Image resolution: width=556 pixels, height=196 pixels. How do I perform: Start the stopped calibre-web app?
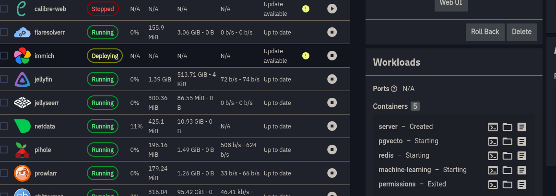point(331,9)
